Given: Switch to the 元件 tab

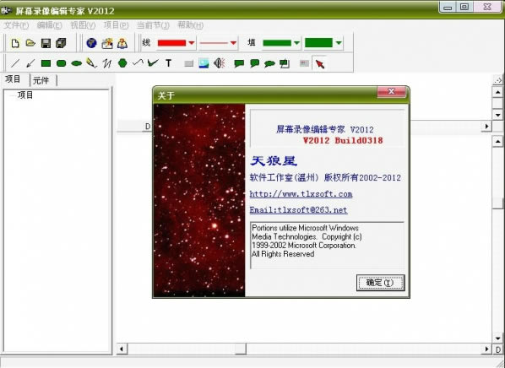Looking at the screenshot, I should tap(41, 80).
